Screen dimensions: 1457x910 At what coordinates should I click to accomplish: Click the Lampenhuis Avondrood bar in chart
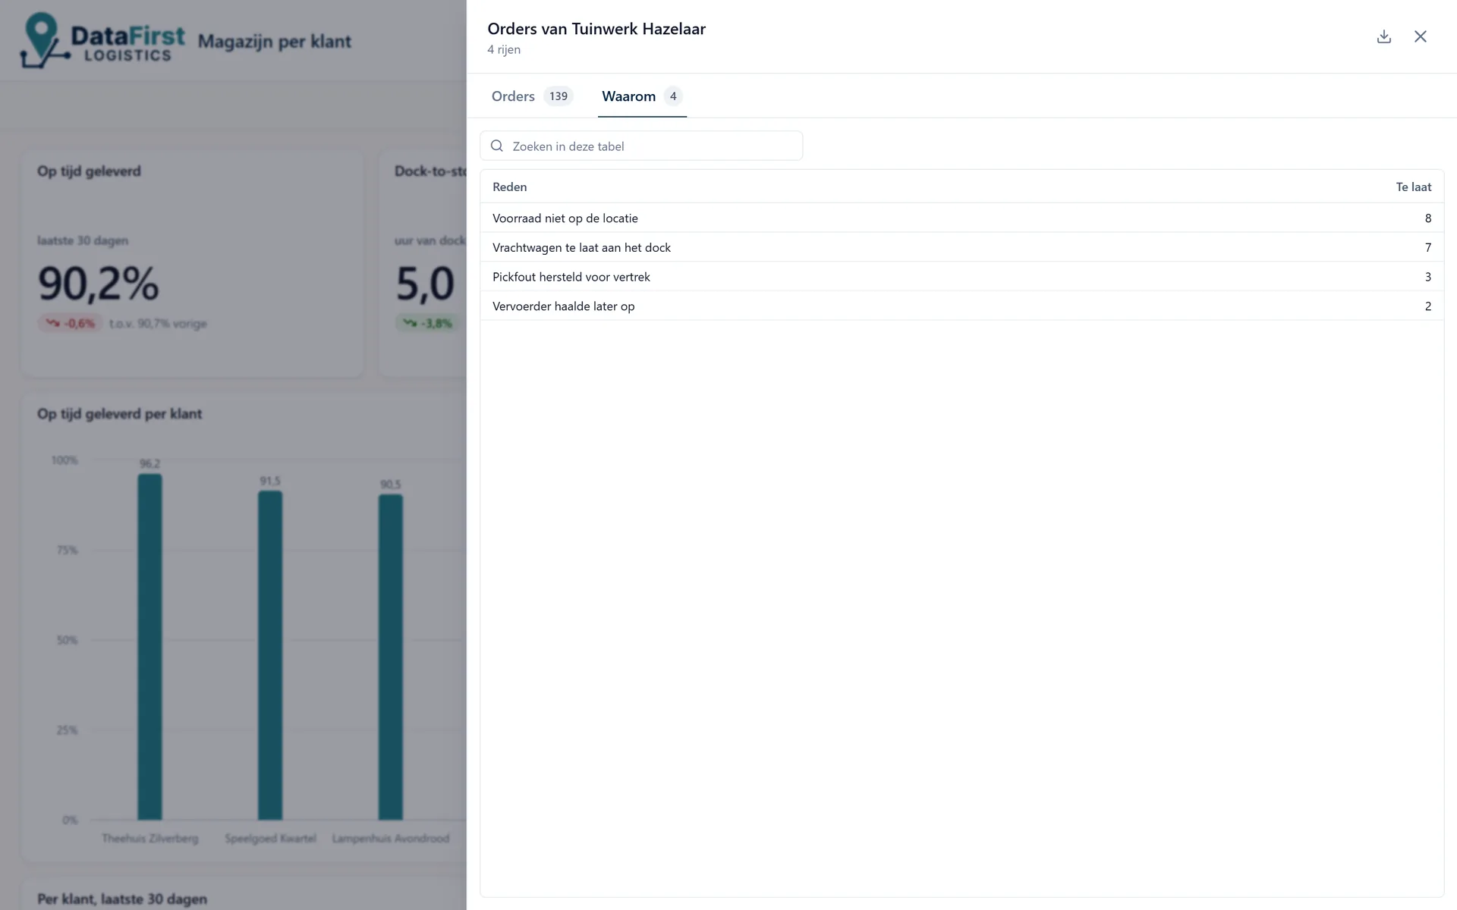coord(391,657)
